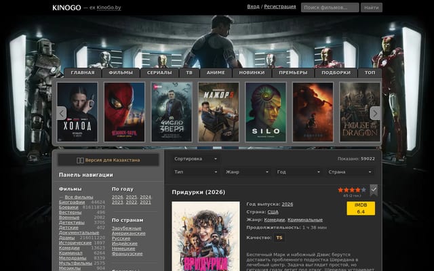Go to the Главная tab
The image size is (434, 271).
click(x=83, y=72)
